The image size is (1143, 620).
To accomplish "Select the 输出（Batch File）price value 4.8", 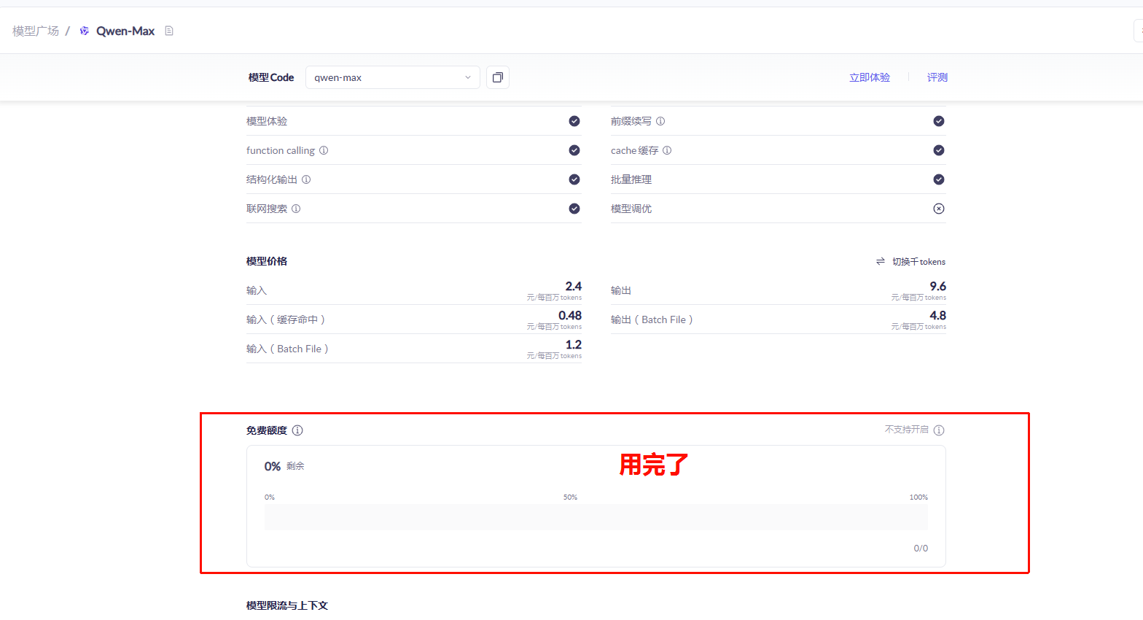I will coord(938,315).
